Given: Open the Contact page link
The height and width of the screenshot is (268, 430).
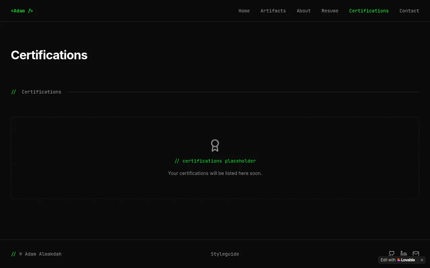Looking at the screenshot, I should [409, 11].
